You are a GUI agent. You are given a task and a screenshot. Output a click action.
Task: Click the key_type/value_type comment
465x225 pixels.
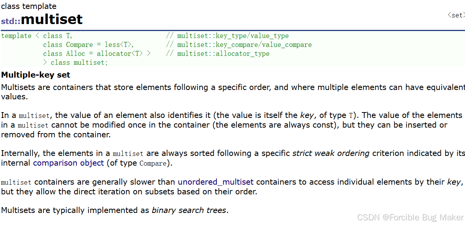click(x=227, y=36)
